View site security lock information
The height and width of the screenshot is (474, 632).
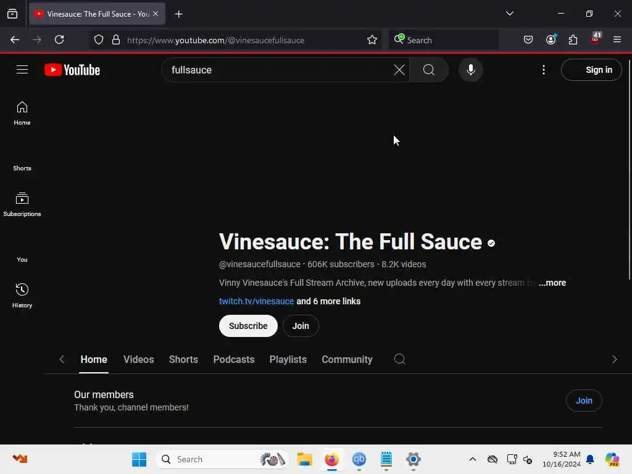coord(116,39)
